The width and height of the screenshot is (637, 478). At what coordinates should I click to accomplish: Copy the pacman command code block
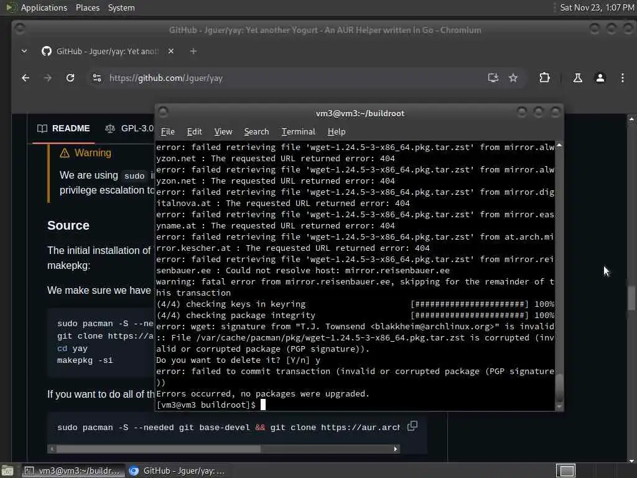[x=412, y=426]
